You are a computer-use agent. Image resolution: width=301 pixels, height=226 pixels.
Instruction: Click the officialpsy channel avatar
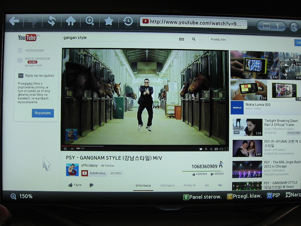(x=72, y=170)
